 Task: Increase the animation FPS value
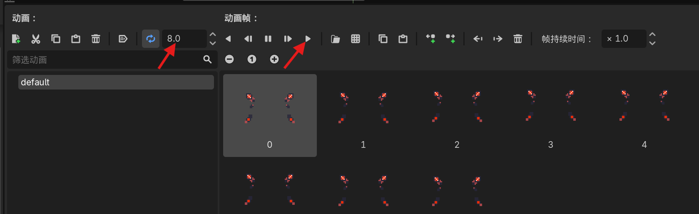[x=213, y=35]
